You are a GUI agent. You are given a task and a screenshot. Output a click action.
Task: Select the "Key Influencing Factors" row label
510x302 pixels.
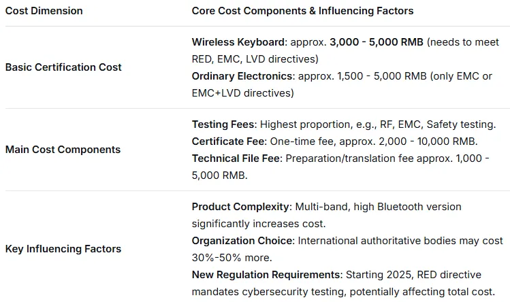point(63,249)
